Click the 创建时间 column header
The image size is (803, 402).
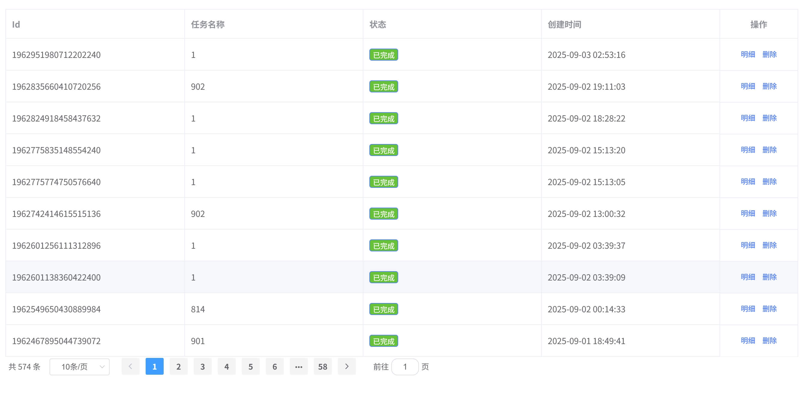coord(564,24)
